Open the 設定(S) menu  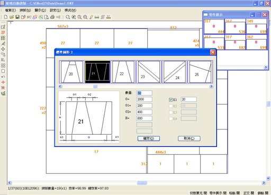(55, 10)
